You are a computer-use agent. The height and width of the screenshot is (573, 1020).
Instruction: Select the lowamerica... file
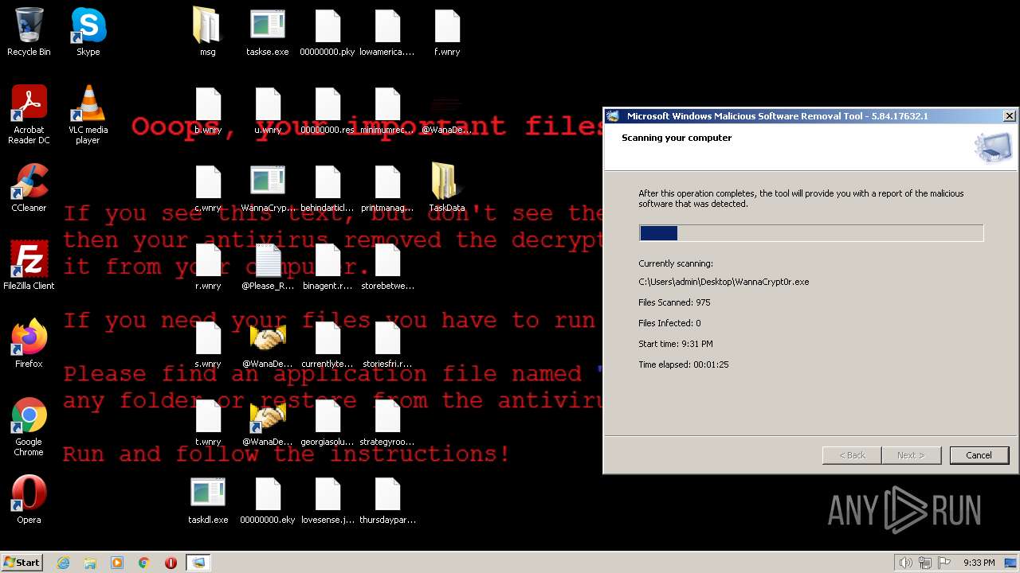pyautogui.click(x=387, y=32)
